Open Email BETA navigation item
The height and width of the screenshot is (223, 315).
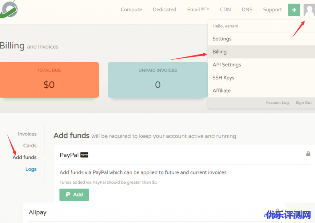click(198, 10)
